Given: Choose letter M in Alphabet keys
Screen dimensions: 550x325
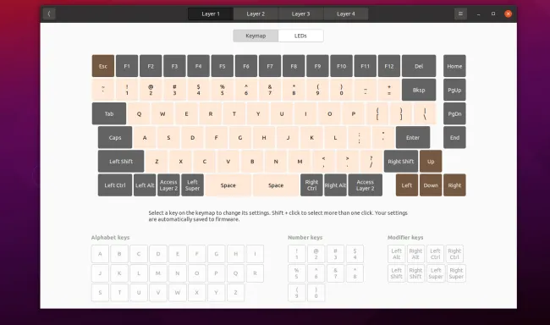Looking at the screenshot, I should click(x=158, y=273).
